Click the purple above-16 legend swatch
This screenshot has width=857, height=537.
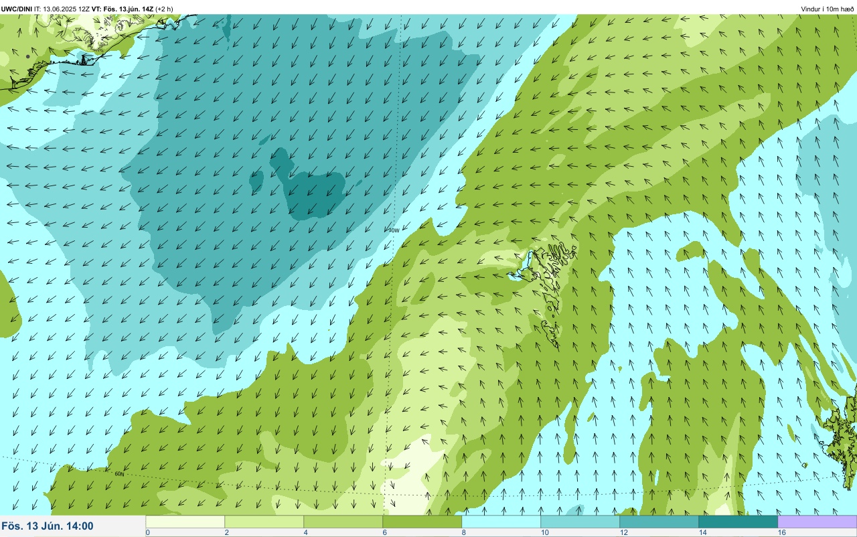pyautogui.click(x=817, y=522)
